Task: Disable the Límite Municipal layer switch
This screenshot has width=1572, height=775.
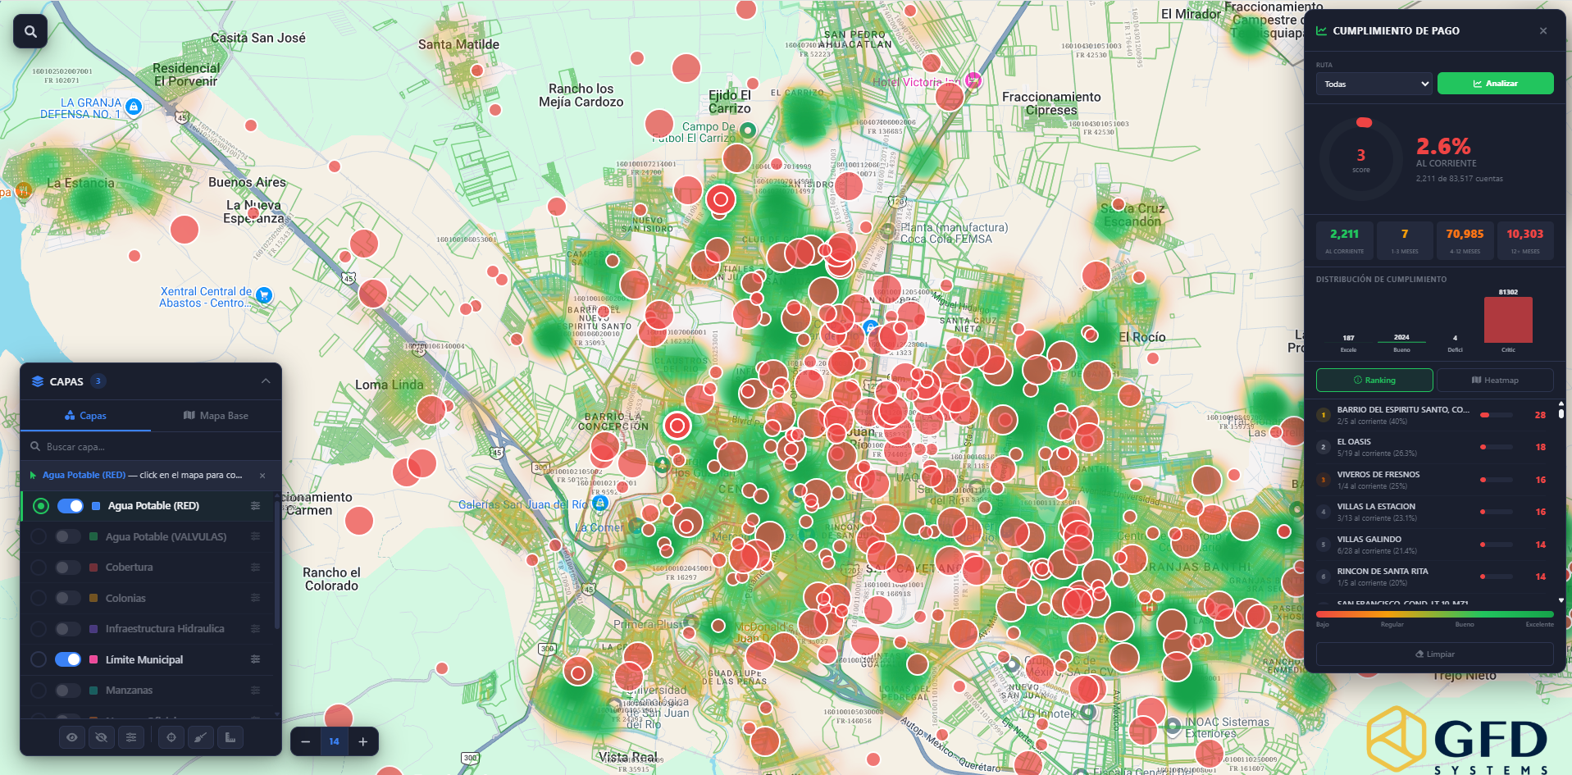Action: click(x=67, y=659)
